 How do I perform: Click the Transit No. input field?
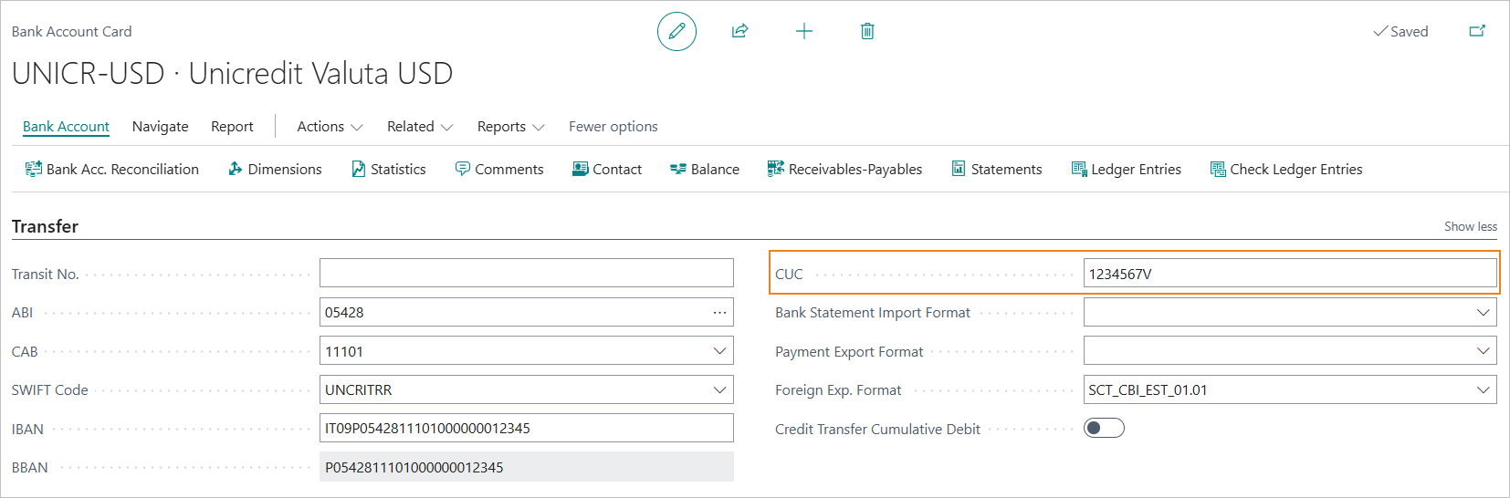click(x=527, y=273)
